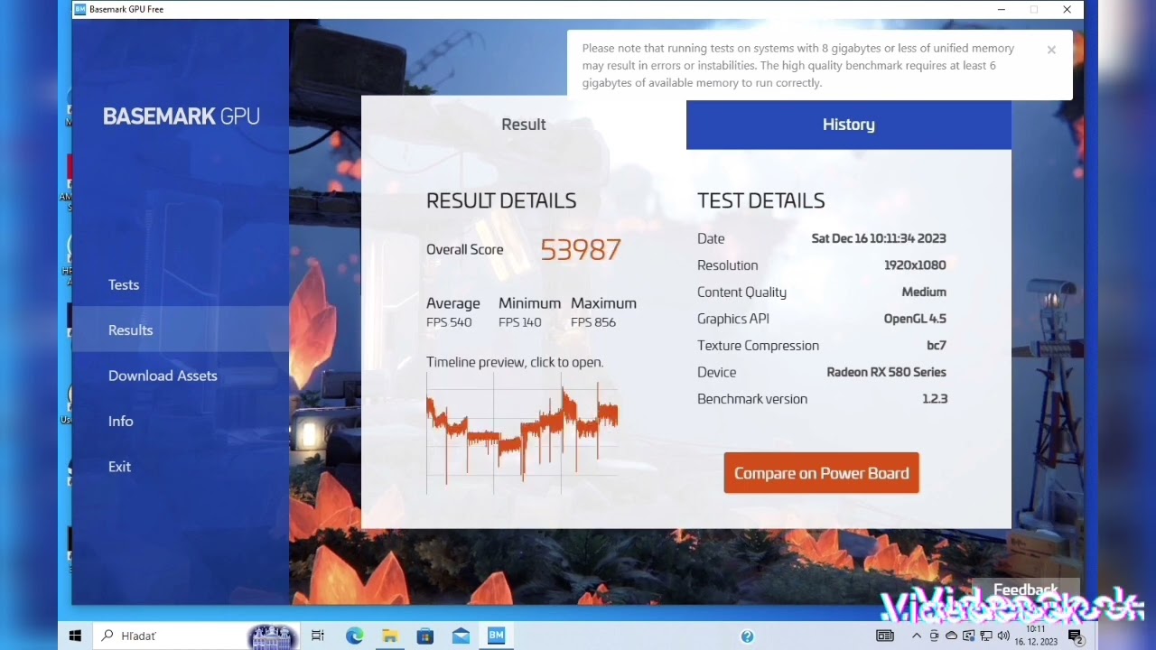The image size is (1156, 650).
Task: Open the Mail app from the taskbar
Action: point(461,636)
